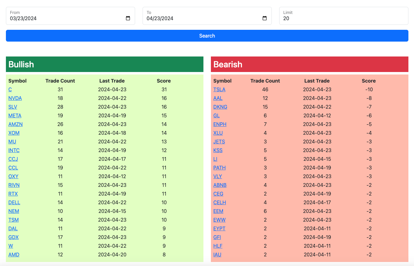Click XOM's last trade date 2024-04-18

(x=112, y=133)
